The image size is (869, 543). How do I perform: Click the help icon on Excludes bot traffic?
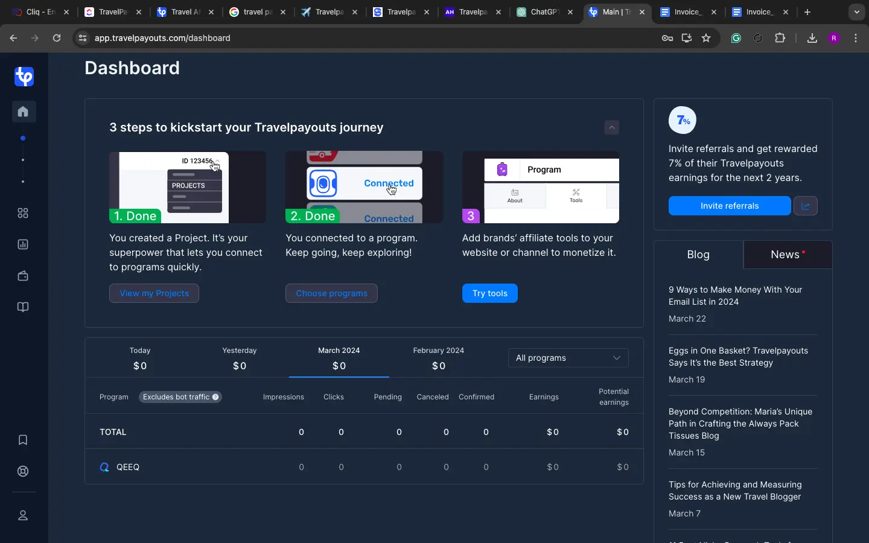click(215, 397)
